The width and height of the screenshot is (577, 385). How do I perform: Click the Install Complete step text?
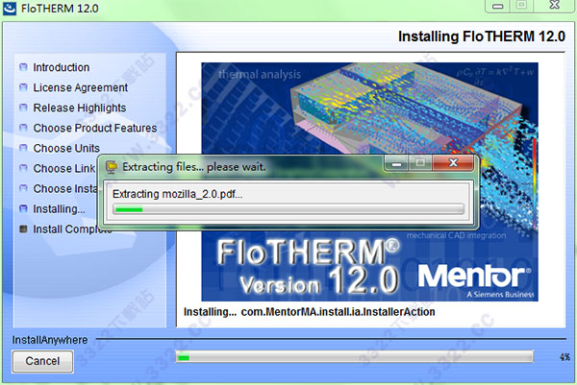tap(72, 229)
